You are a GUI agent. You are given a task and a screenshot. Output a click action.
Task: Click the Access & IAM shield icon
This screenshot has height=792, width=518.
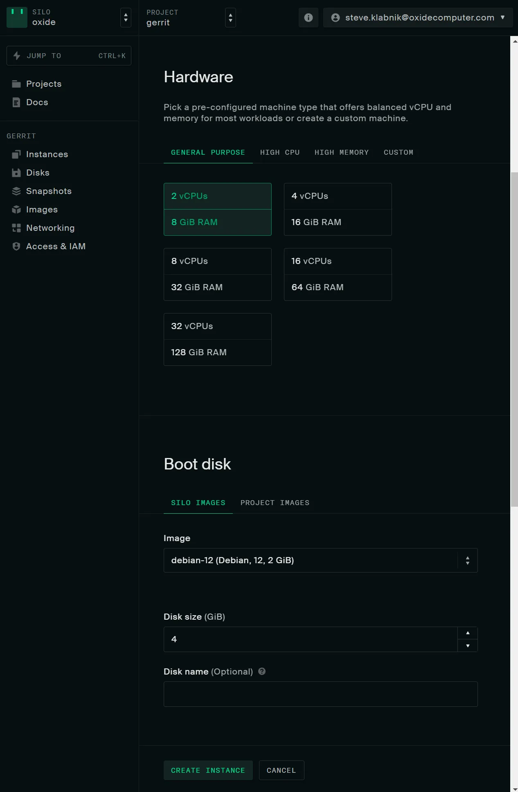[x=16, y=246]
